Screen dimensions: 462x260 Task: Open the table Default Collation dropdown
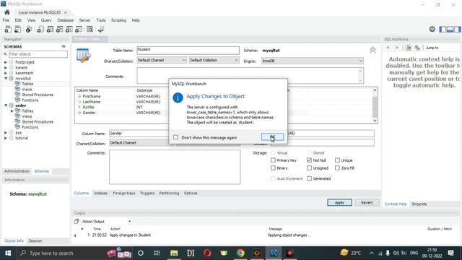[214, 60]
